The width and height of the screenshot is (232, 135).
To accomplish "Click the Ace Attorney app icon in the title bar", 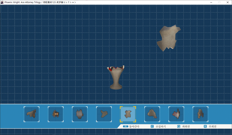I will pyautogui.click(x=2, y=2).
